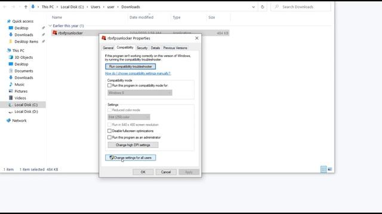Open the Previous Versions tab
Screen dimensions: 382x214
pyautogui.click(x=175, y=48)
